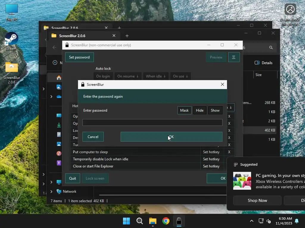
Task: Open Google Chrome from taskbar
Action: [x=166, y=221]
